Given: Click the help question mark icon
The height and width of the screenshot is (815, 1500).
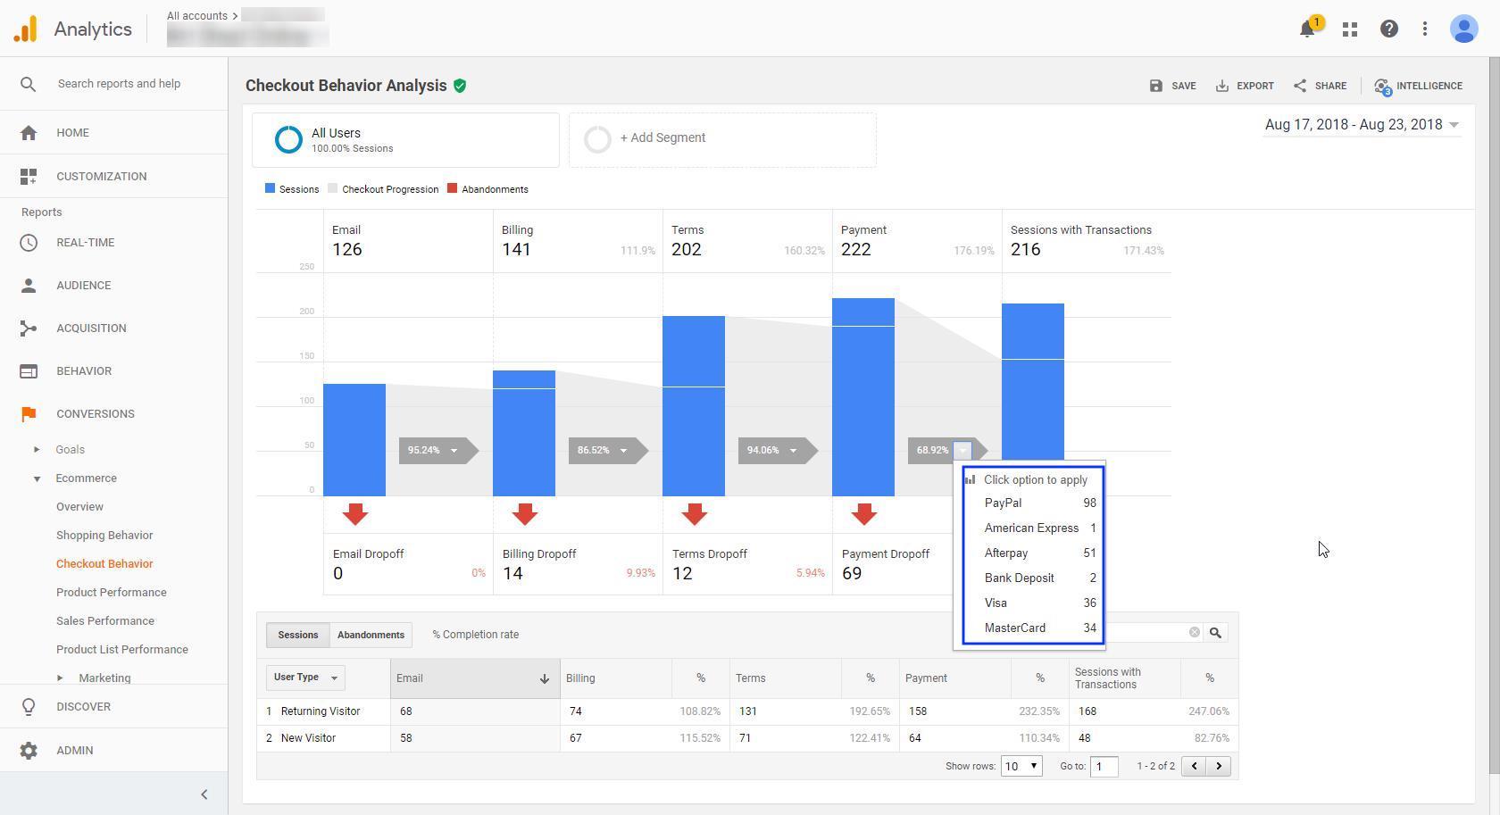Looking at the screenshot, I should (x=1388, y=29).
